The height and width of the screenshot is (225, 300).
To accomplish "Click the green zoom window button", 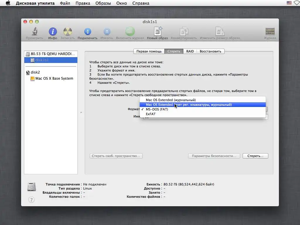I will pyautogui.click(x=37, y=22).
